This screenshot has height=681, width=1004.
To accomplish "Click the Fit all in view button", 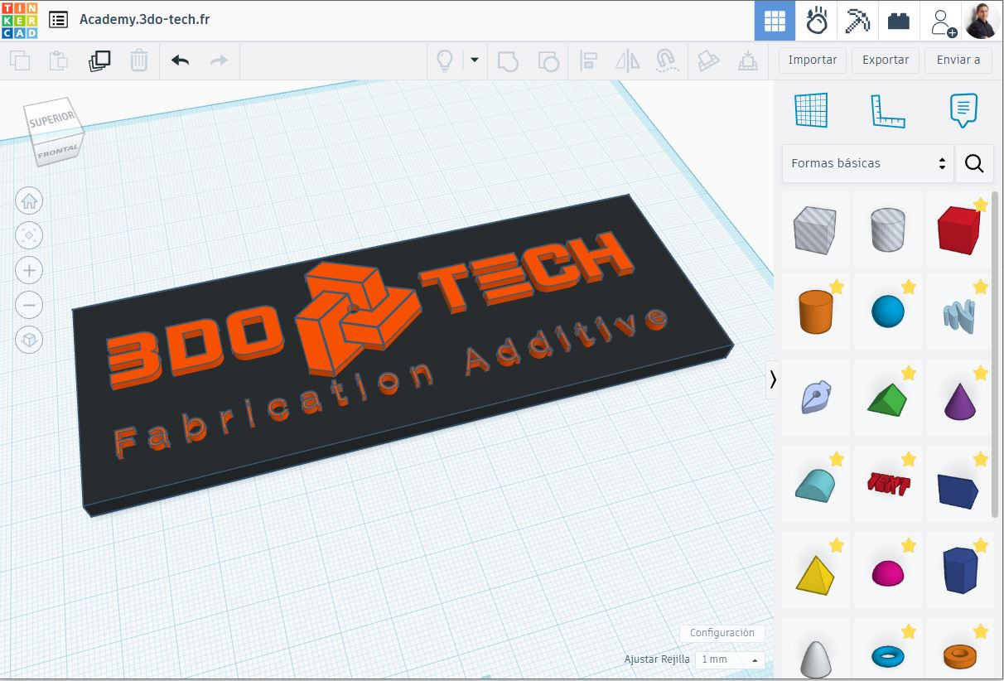I will pos(29,235).
